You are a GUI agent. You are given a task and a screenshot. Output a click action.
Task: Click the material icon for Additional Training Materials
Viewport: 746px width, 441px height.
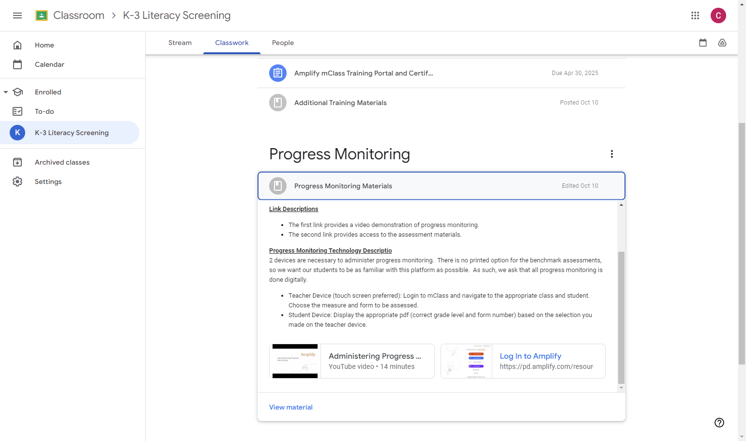[278, 103]
